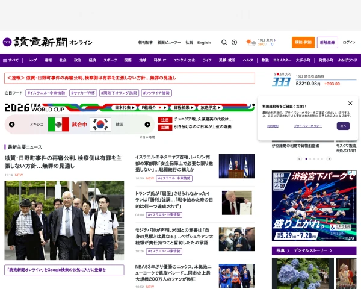Open the F組紹介 World Cup link
361x289 pixels.
click(x=154, y=107)
